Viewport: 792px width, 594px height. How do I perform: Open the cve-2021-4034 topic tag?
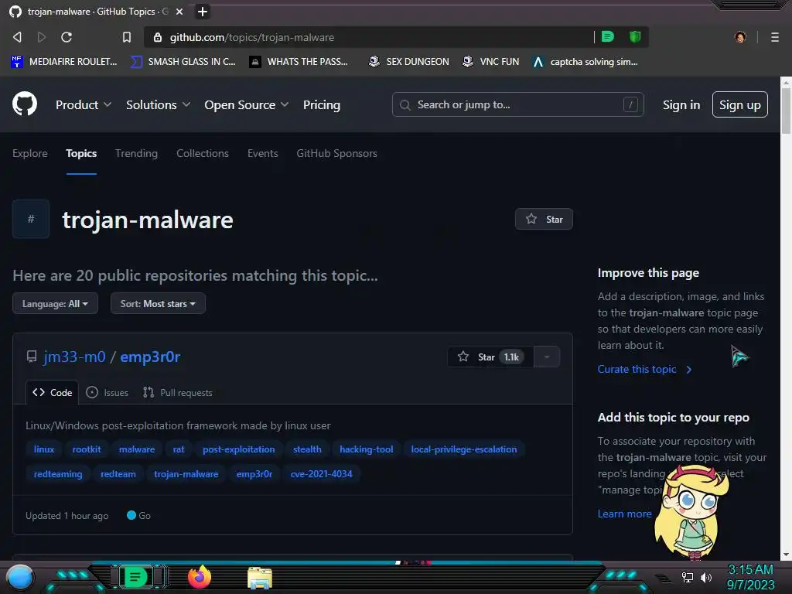coord(321,474)
